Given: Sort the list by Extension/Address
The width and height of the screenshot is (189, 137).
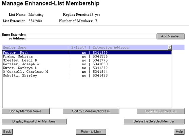Looking at the screenshot, I should (x=91, y=111).
